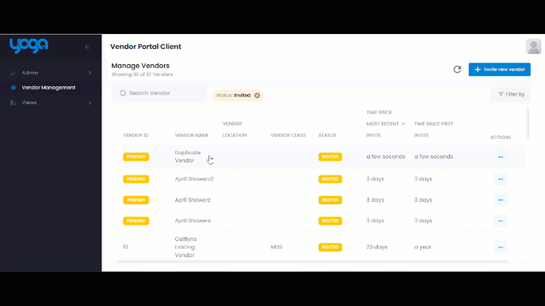Open the user avatar profile icon

click(533, 47)
